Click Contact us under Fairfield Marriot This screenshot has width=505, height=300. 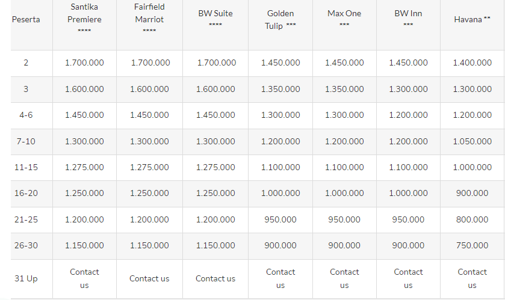click(x=149, y=278)
